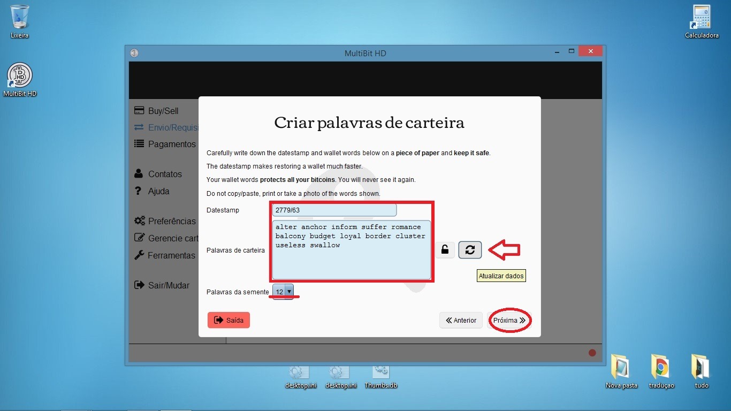Image resolution: width=731 pixels, height=411 pixels.
Task: Toggle the padlock to hide wallet words
Action: point(445,250)
